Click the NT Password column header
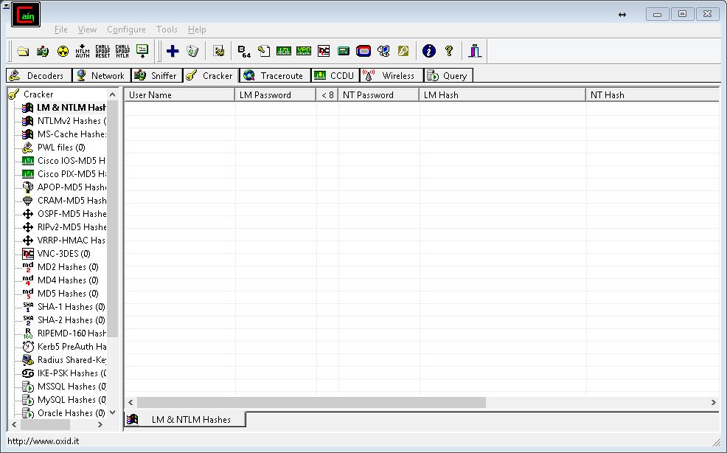Viewport: 727px width, 453px height. pos(379,94)
